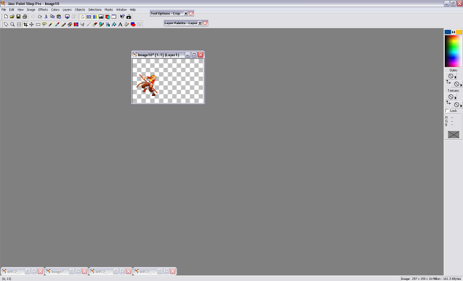
Task: Select the Deformation tool with dotted grid icon
Action: tap(19, 24)
